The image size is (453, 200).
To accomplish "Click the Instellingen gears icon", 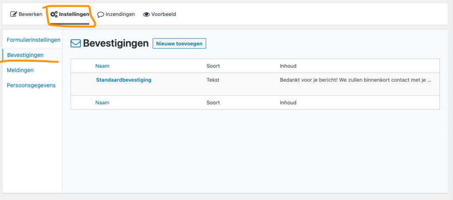I will (x=54, y=14).
